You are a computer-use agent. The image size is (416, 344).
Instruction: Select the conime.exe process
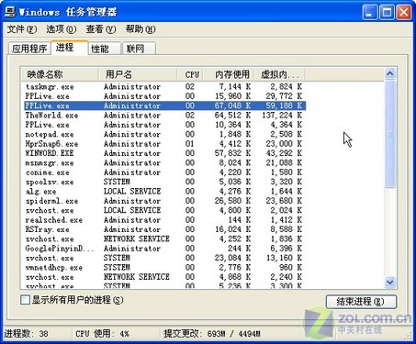164,172
